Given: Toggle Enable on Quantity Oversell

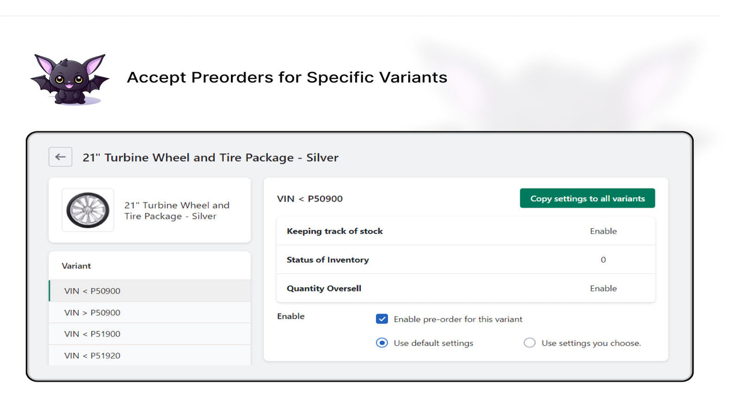Looking at the screenshot, I should [x=603, y=288].
